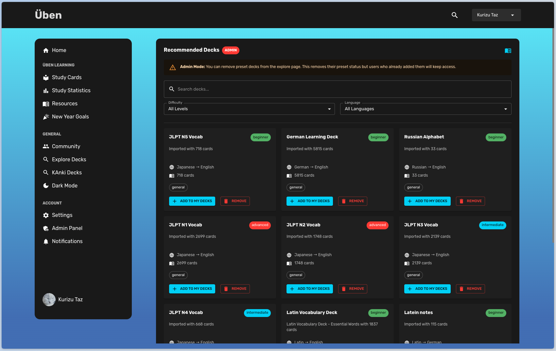Click the intermediate badge on JLPT N3 Vocab

[x=493, y=225]
